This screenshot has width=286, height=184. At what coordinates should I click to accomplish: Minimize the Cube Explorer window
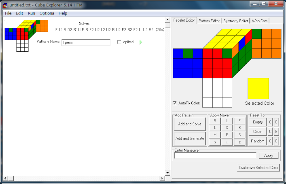point(255,3)
